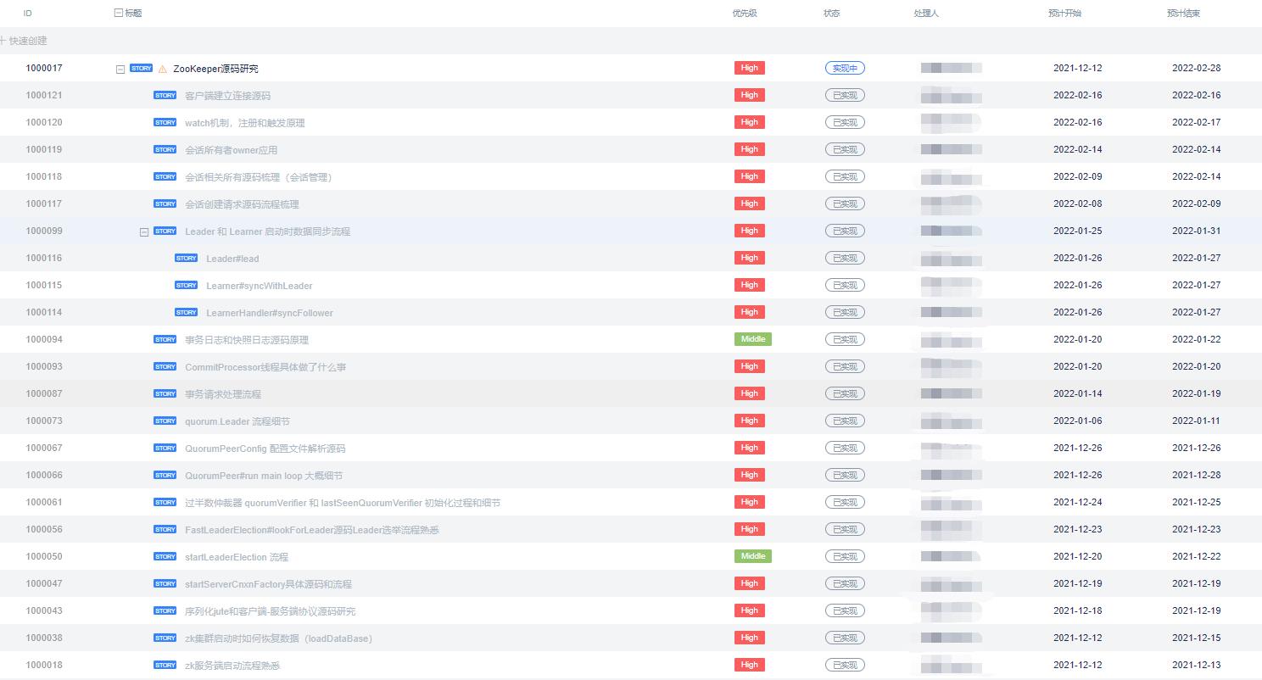Click the STORY icon of 过半数仲裁器 quorumVerifier row
Screen dimensions: 1262x680
[x=165, y=503]
